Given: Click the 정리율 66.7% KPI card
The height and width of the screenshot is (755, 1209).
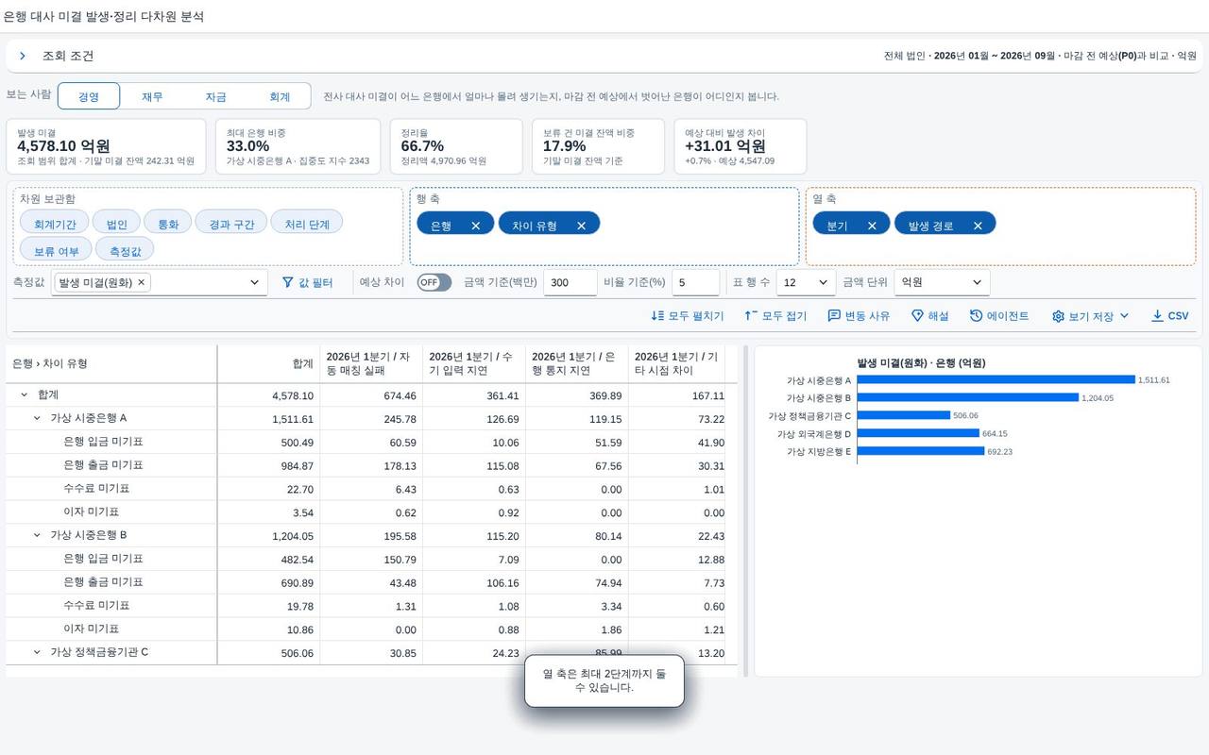Looking at the screenshot, I should 456,146.
